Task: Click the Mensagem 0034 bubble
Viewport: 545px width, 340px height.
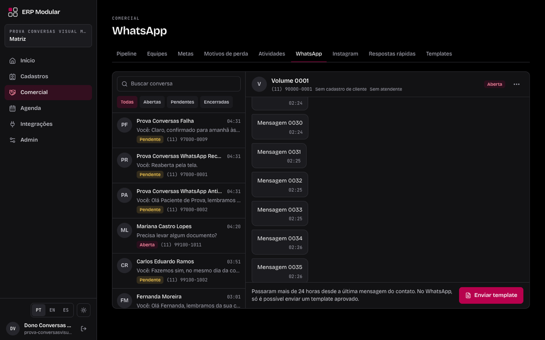Action: pyautogui.click(x=280, y=242)
